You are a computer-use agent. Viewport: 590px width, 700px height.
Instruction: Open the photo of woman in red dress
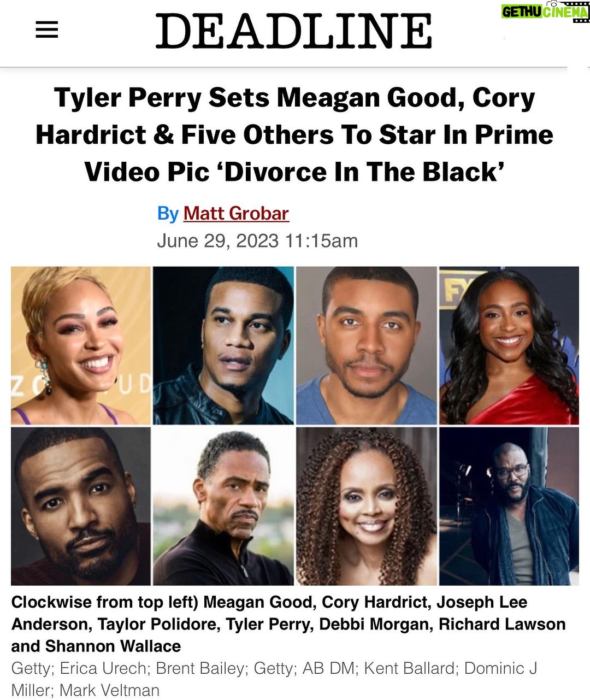pyautogui.click(x=509, y=345)
